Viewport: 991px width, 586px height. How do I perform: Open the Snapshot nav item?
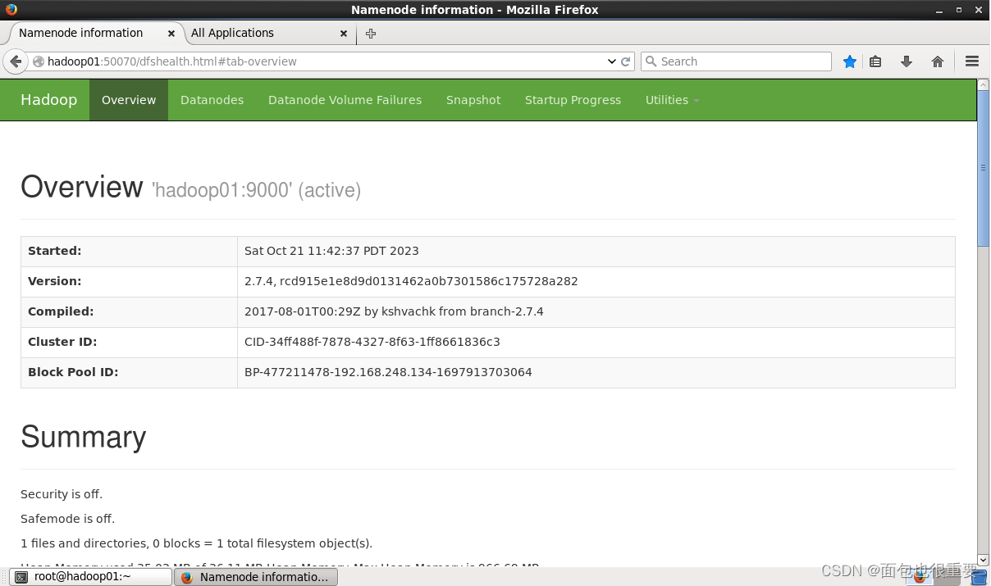pos(473,100)
